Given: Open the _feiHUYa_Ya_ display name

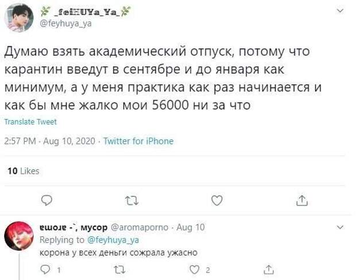Looking at the screenshot, I should [x=86, y=12].
